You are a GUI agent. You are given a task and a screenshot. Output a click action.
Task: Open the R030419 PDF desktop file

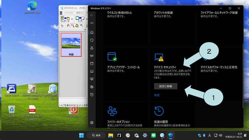point(32,113)
